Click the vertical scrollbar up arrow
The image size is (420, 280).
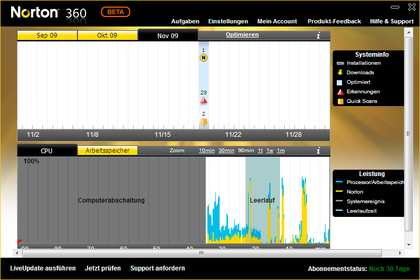(x=409, y=32)
